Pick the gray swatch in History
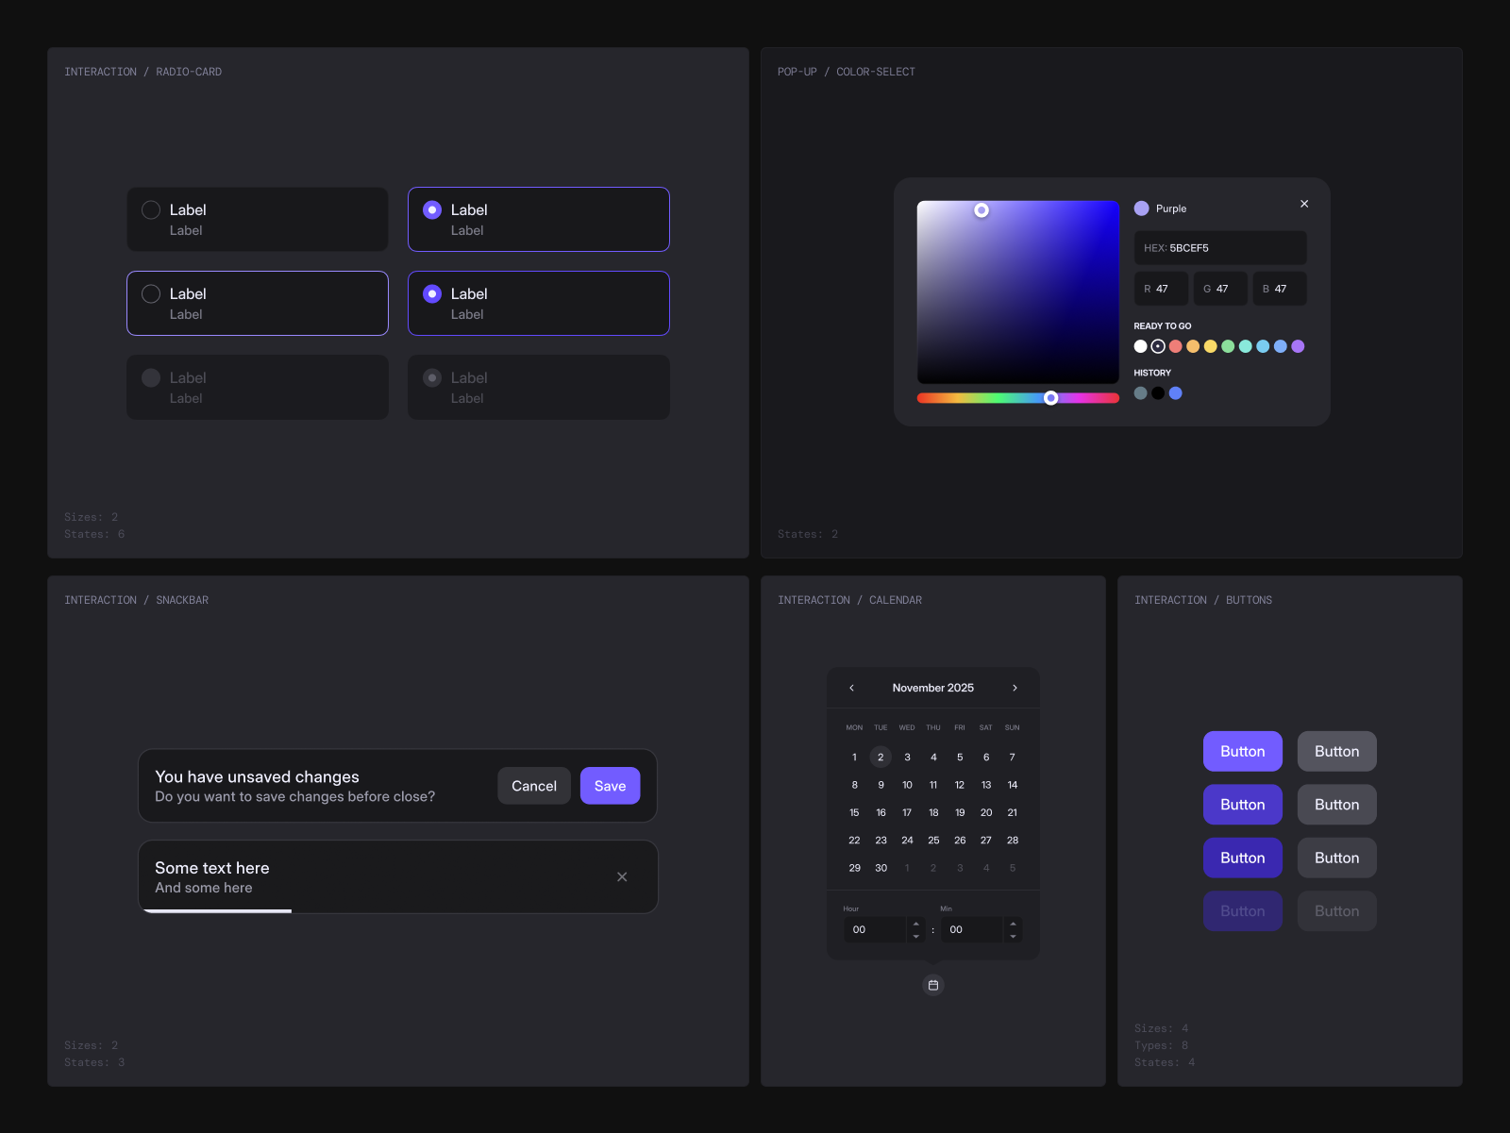 tap(1141, 393)
